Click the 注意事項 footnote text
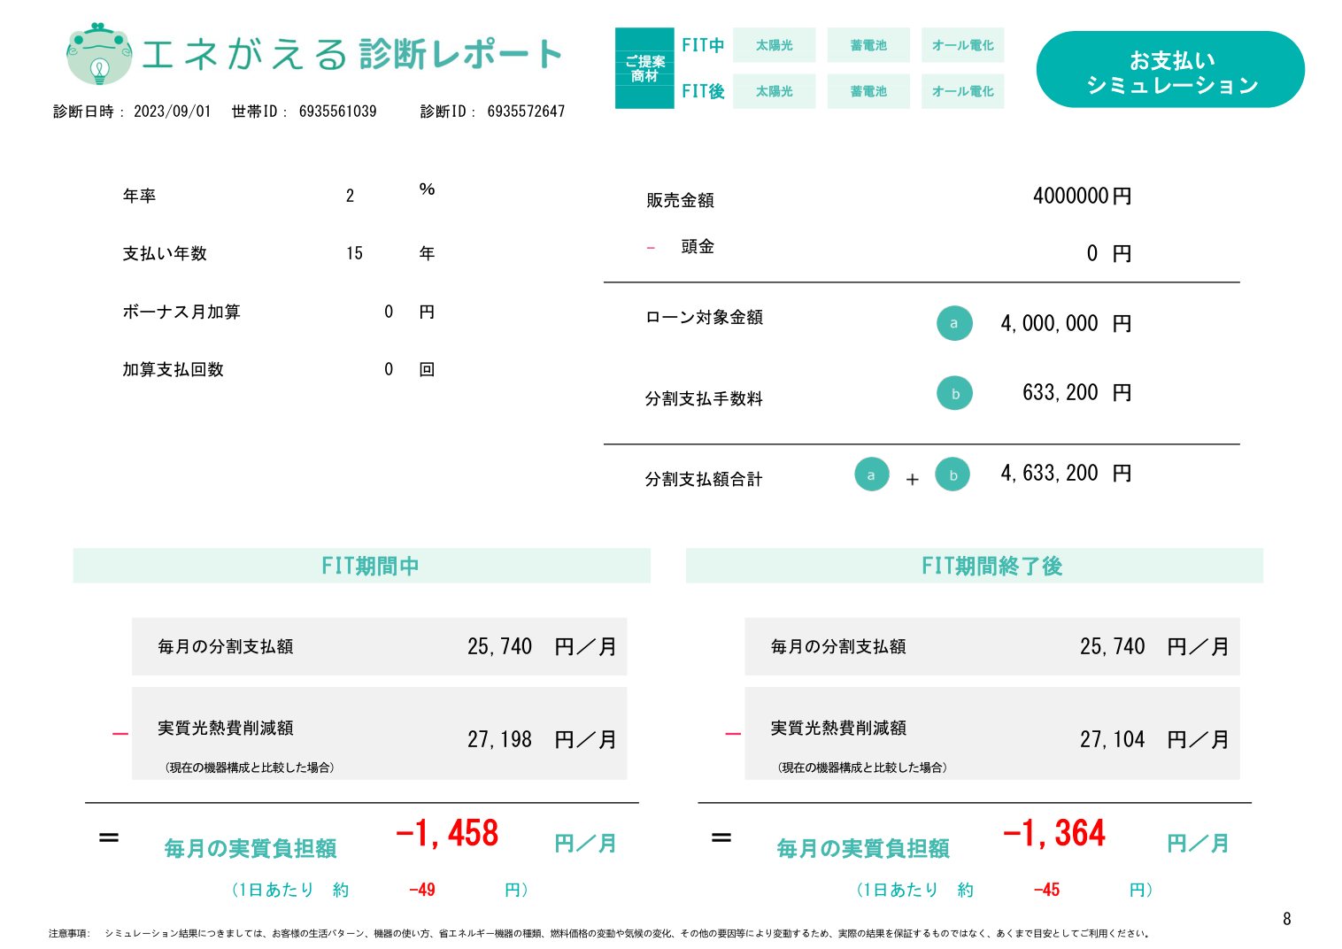The width and height of the screenshot is (1342, 949). coord(600,933)
